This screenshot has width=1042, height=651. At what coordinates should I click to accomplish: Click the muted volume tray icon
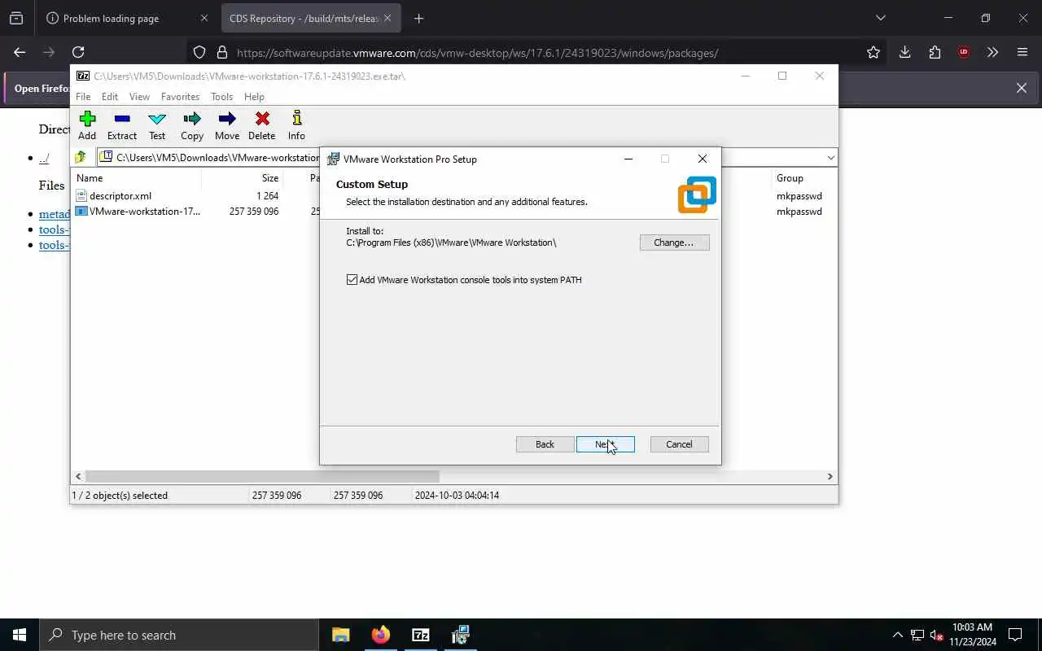[936, 635]
